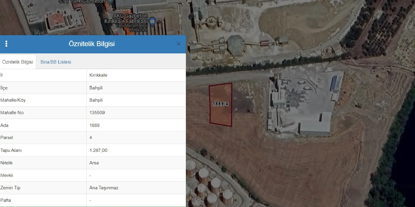Click the Nitelik value Arsa
Viewport: 415px width, 207px height.
(x=94, y=163)
